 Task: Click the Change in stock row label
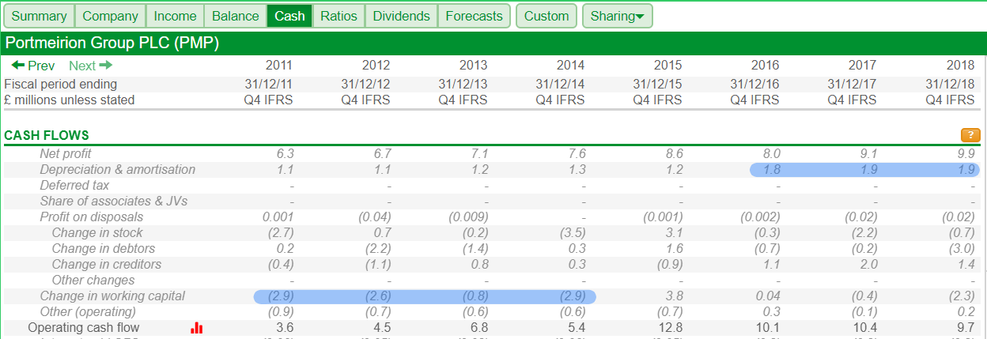(x=97, y=232)
